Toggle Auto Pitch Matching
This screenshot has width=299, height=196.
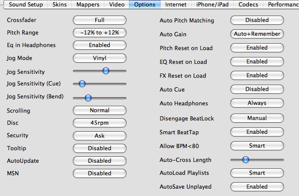coord(257,20)
